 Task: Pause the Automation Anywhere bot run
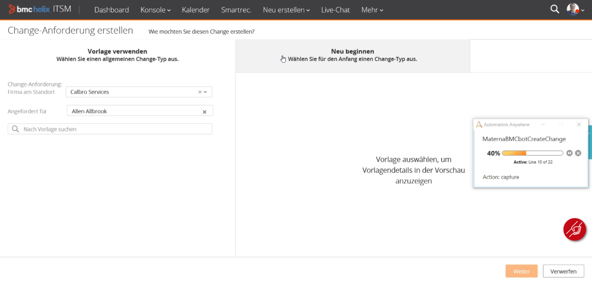click(569, 153)
